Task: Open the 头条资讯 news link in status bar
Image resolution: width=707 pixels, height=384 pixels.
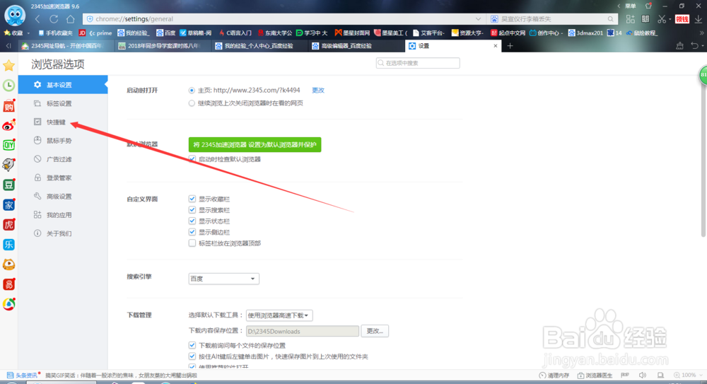Action: pos(23,375)
